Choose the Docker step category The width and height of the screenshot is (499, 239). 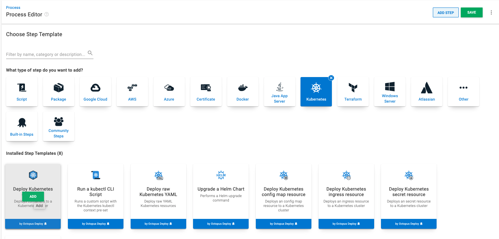point(243,91)
